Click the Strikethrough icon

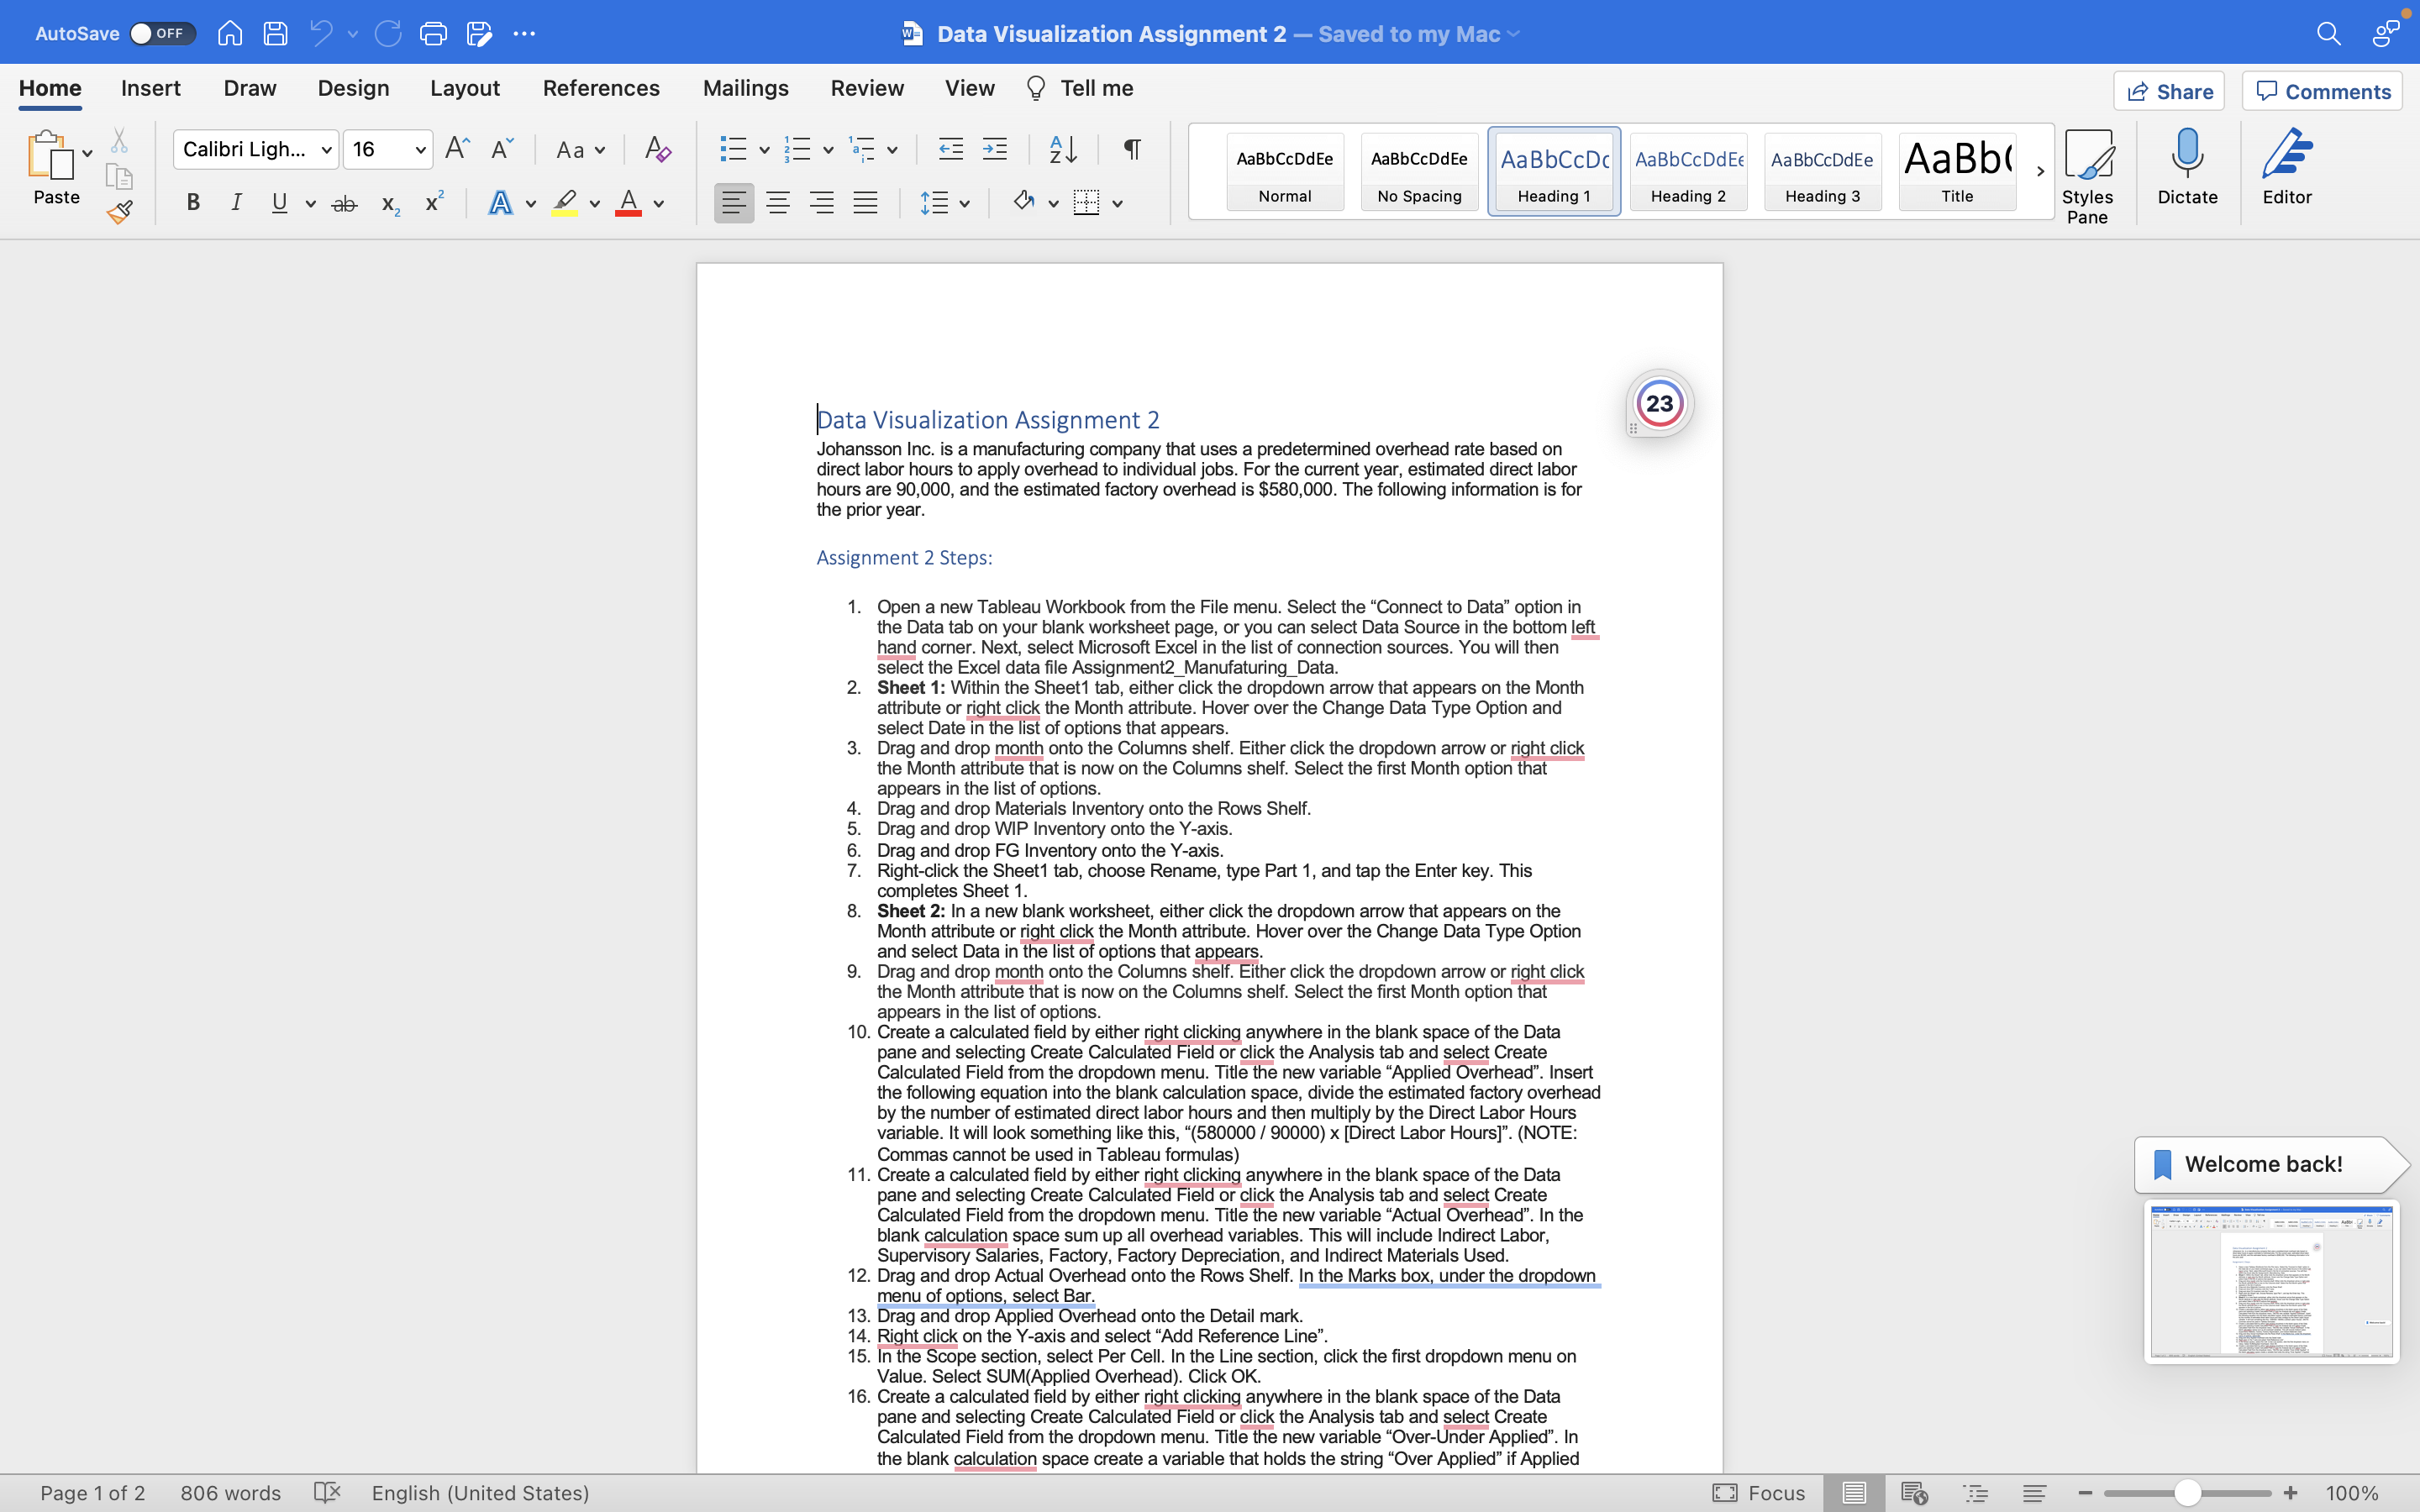click(344, 204)
